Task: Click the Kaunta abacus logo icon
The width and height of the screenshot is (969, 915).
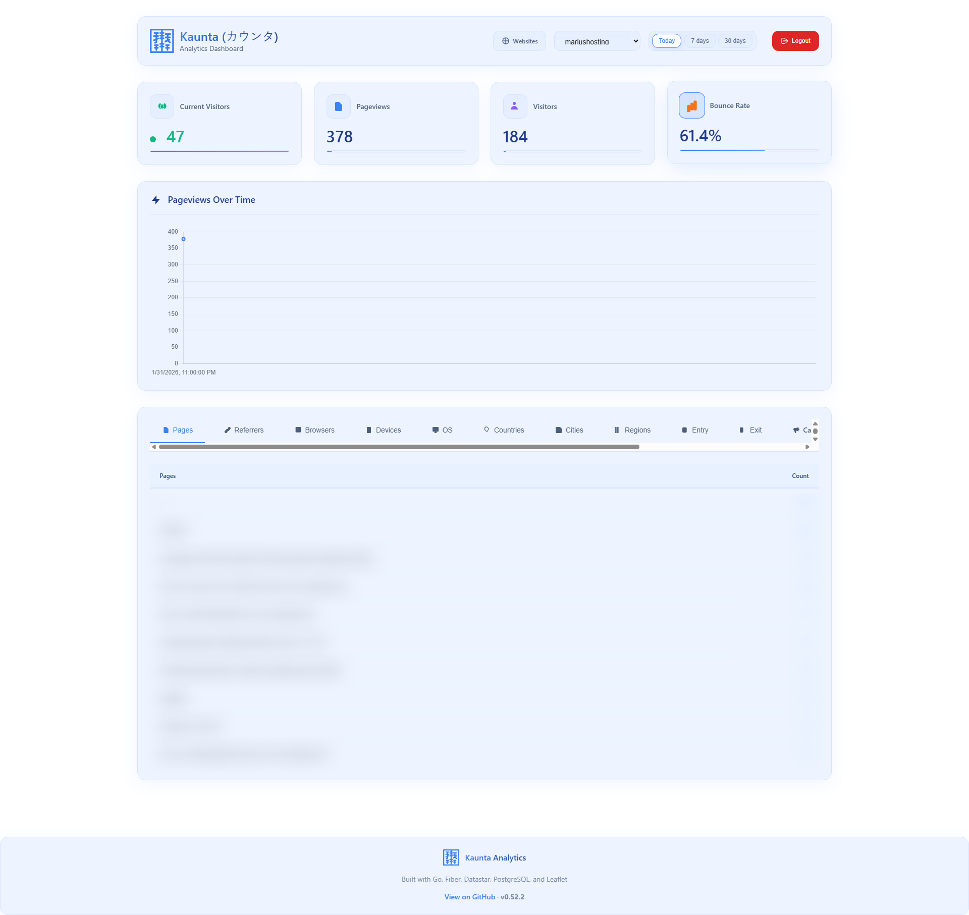Action: (161, 40)
